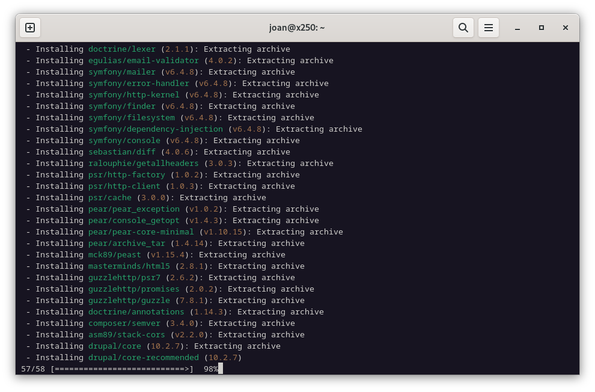Open the terminal search

pyautogui.click(x=463, y=28)
